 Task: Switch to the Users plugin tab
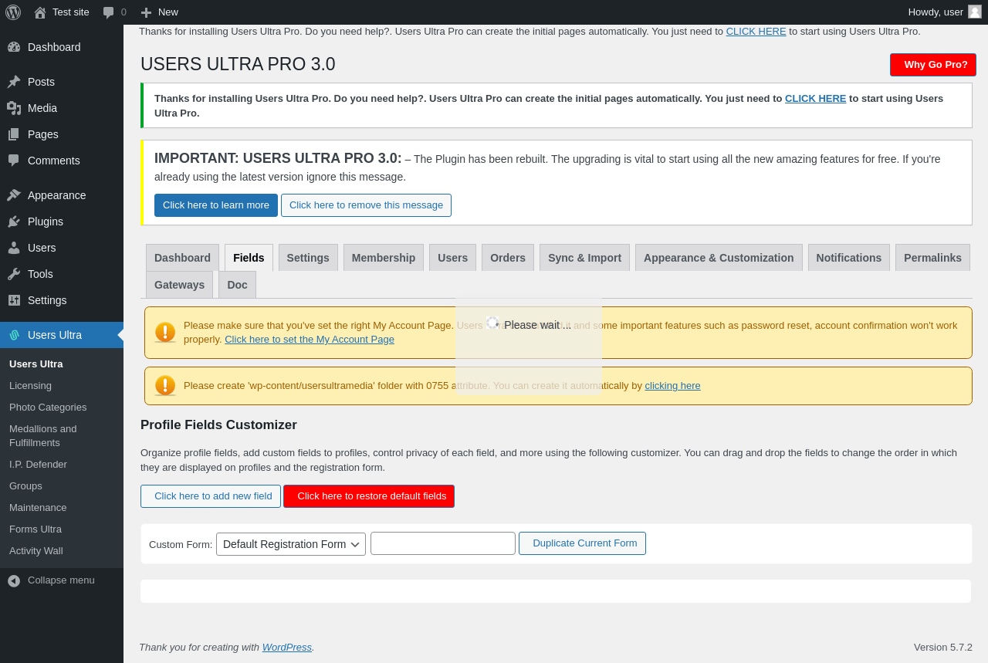point(452,258)
